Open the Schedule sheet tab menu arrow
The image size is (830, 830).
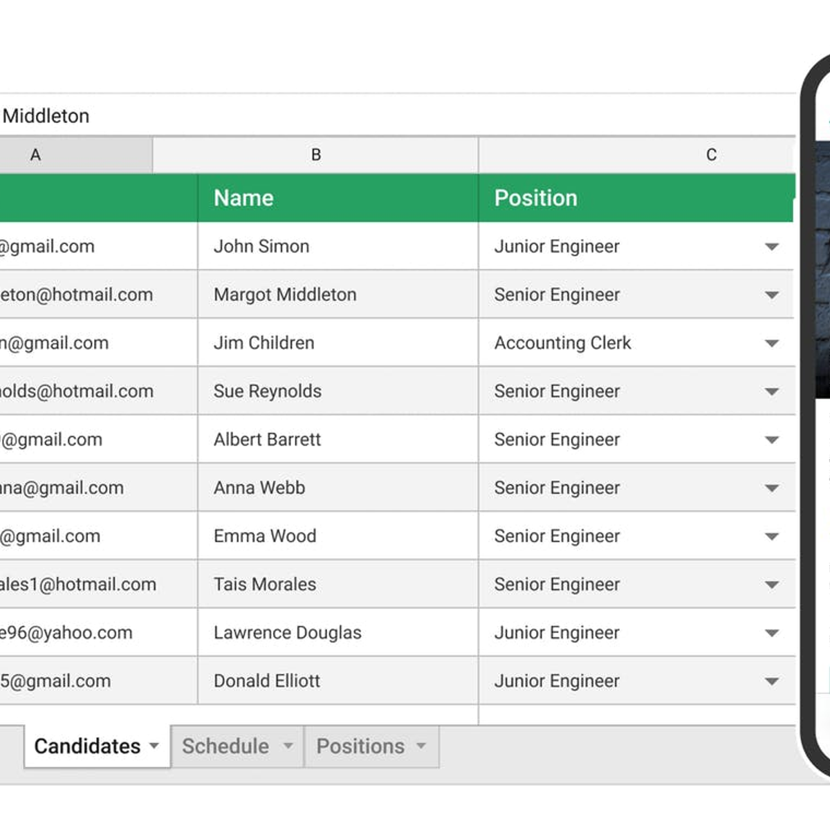tap(288, 747)
